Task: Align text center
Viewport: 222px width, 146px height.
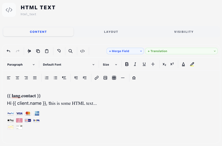Action: [17, 78]
